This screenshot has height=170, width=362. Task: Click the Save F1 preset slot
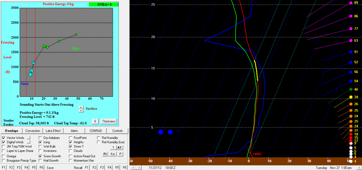(x=3, y=168)
